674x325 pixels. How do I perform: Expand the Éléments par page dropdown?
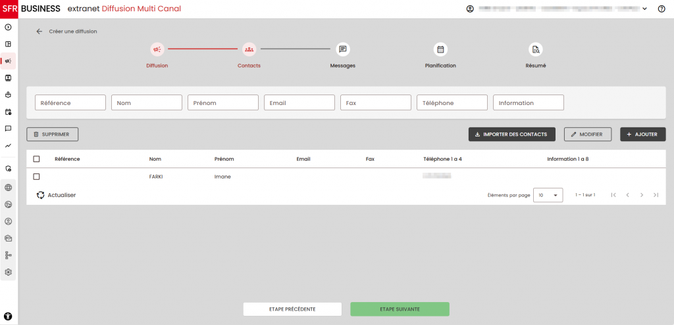(x=548, y=195)
